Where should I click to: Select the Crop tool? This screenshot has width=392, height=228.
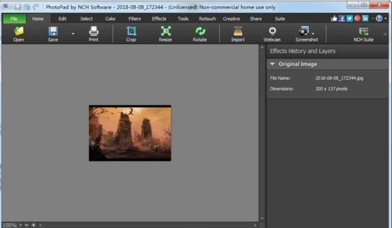click(131, 32)
